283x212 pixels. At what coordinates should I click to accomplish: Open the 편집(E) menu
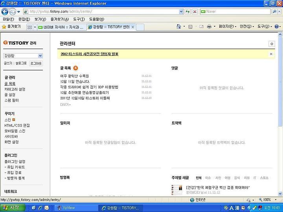24,19
